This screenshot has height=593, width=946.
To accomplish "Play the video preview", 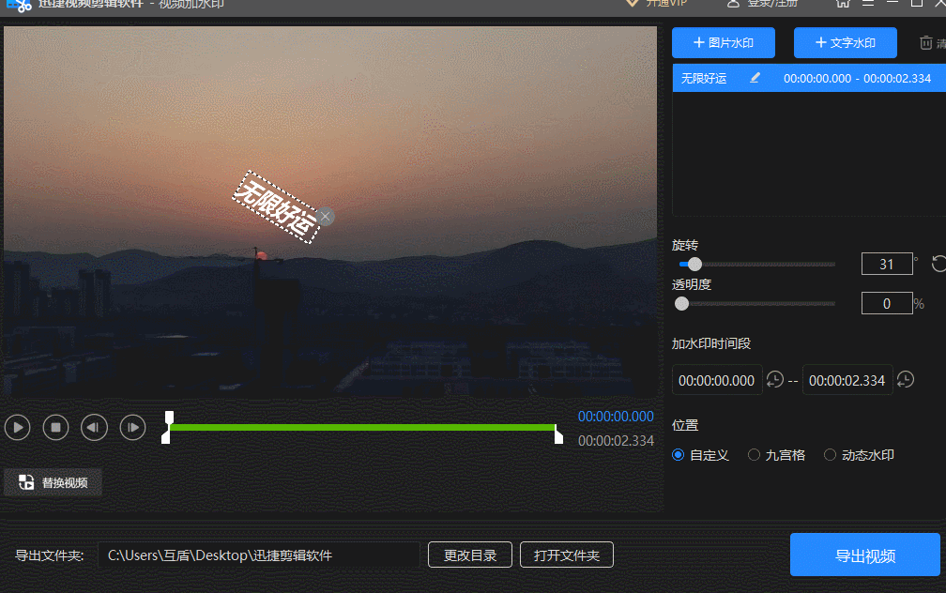I will (17, 427).
